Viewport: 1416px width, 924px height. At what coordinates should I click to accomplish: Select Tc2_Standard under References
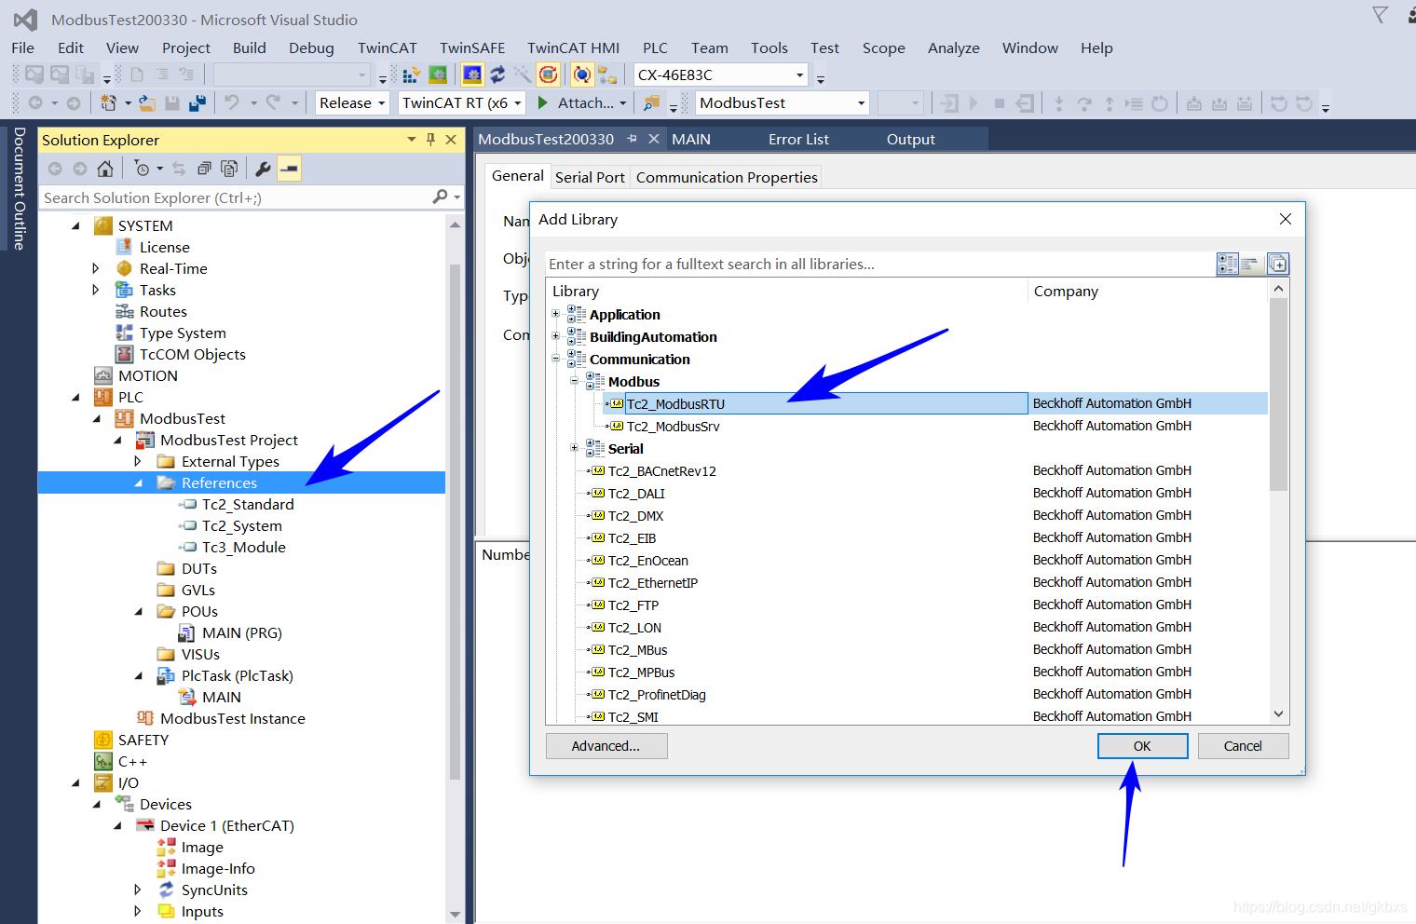[248, 504]
